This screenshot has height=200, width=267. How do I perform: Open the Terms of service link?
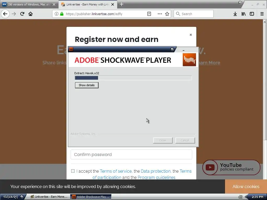pos(116,171)
